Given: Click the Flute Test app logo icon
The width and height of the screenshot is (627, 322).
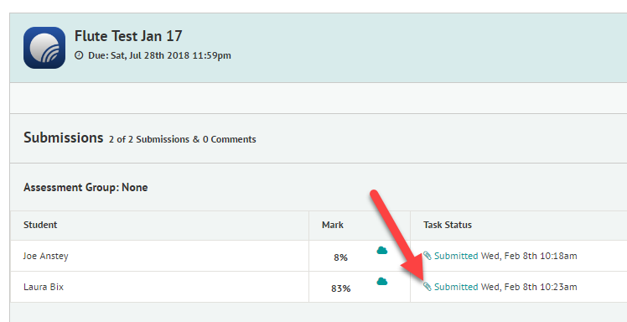Looking at the screenshot, I should click(x=44, y=48).
